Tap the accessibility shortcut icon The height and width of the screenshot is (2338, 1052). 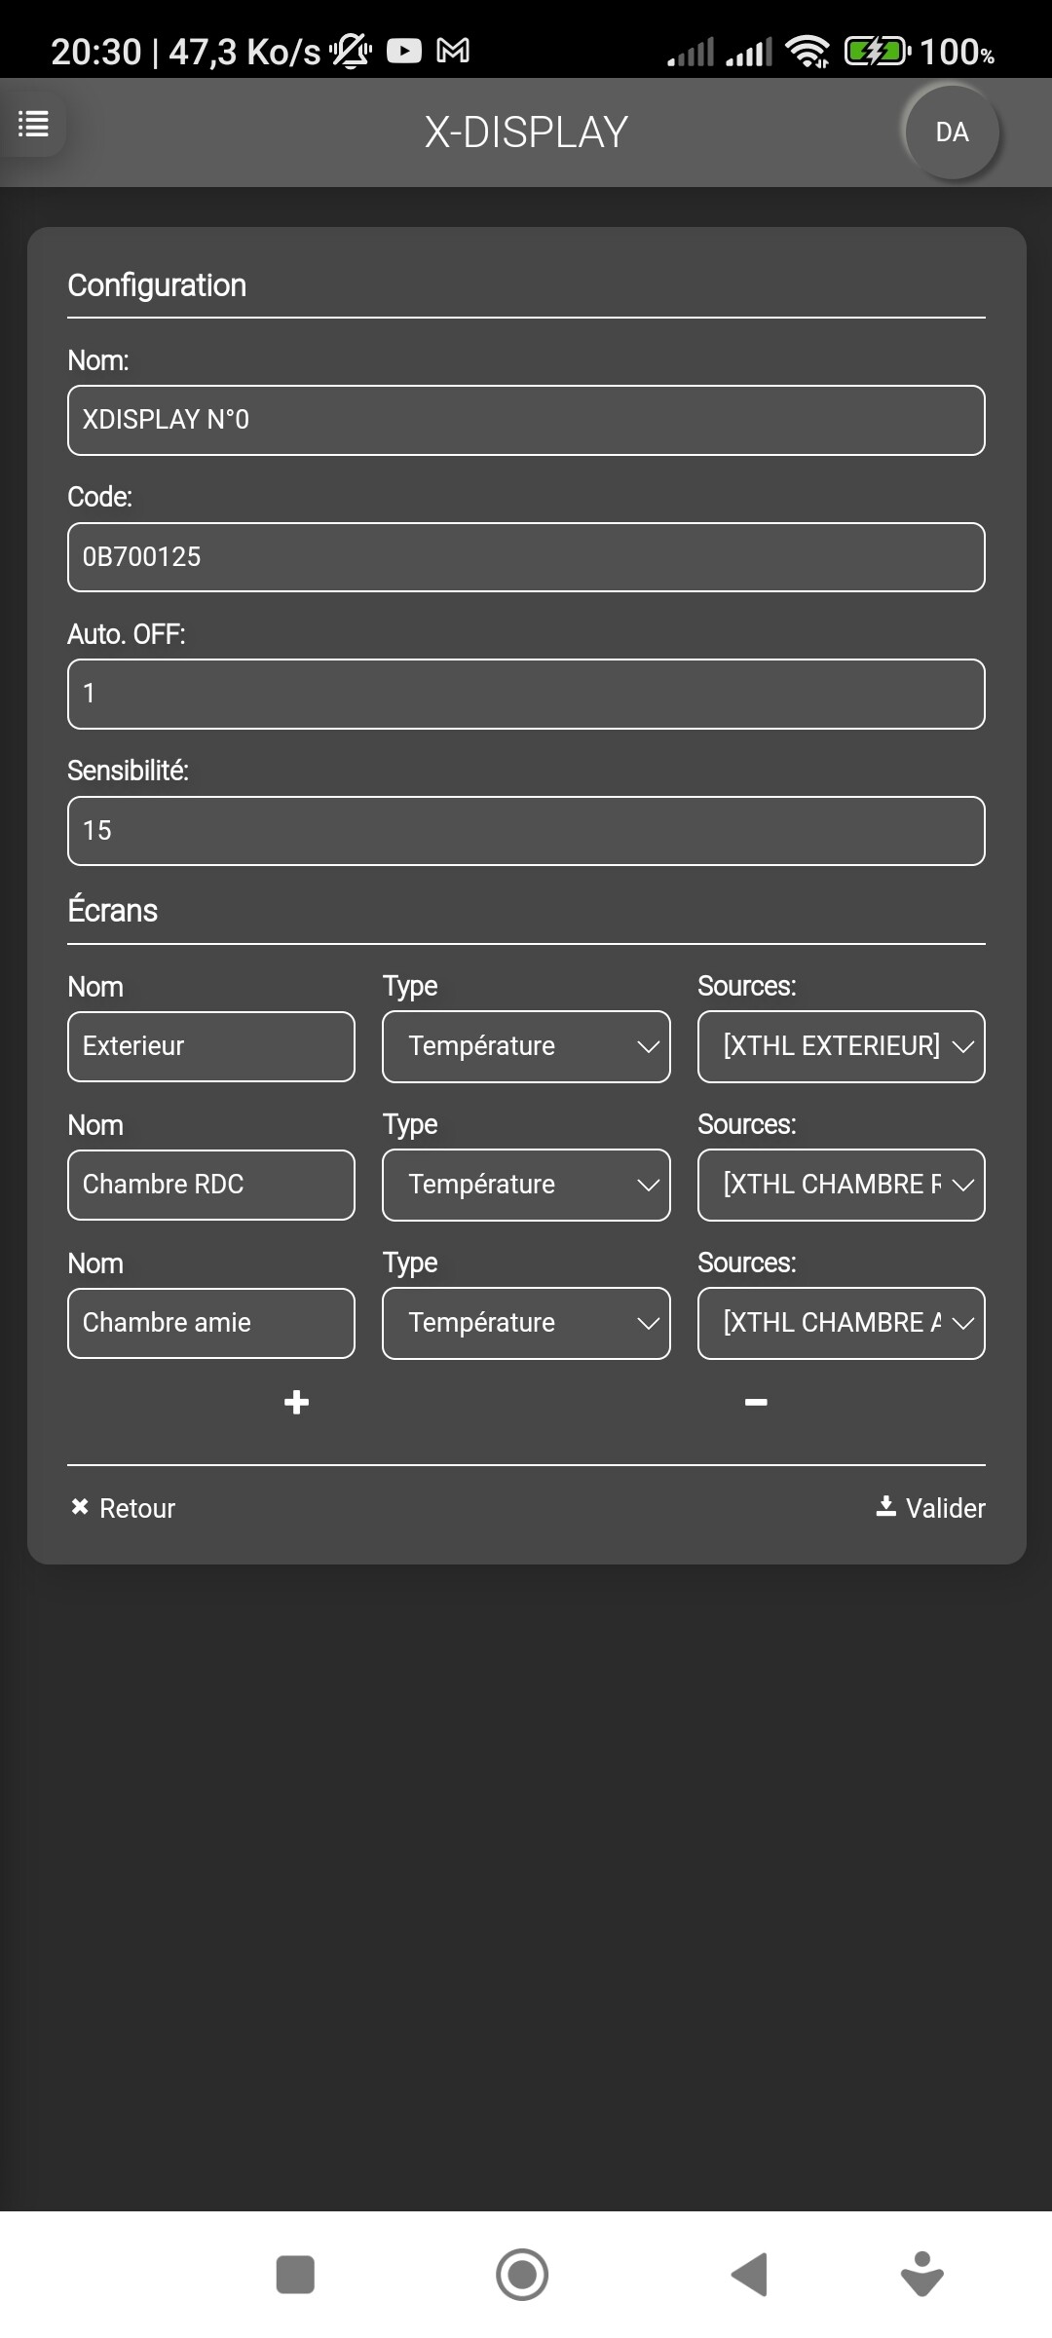921,2275
